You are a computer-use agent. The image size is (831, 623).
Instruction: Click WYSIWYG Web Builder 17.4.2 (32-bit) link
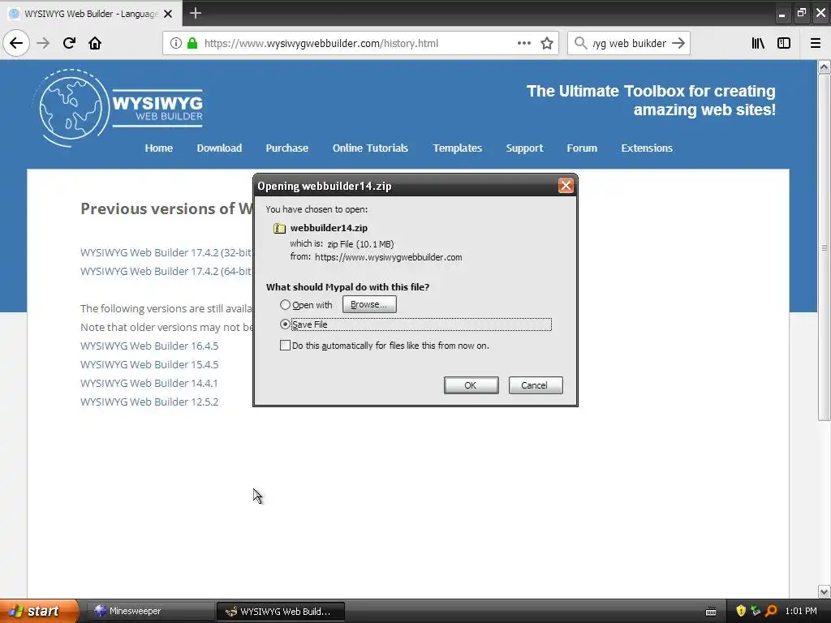tap(166, 253)
